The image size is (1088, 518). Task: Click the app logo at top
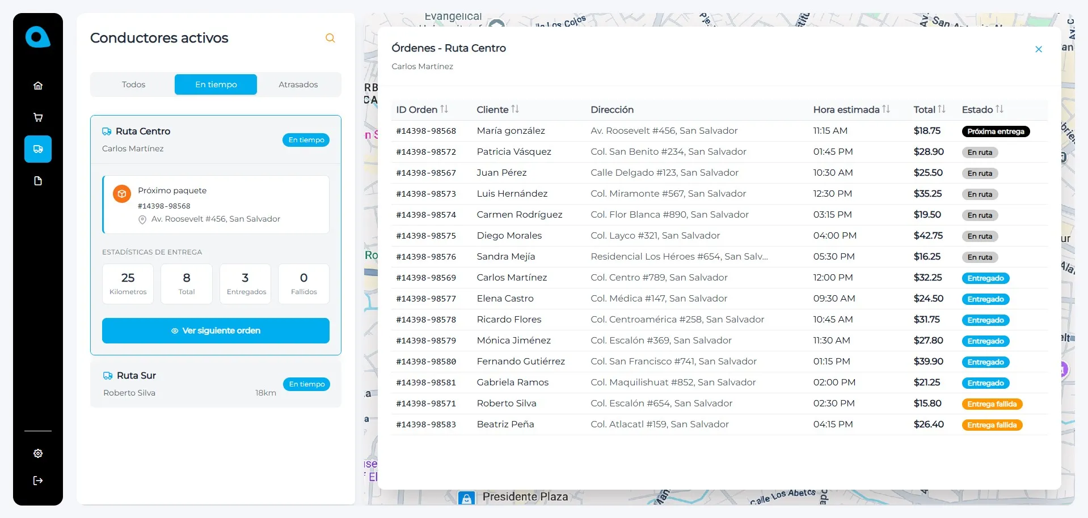pyautogui.click(x=37, y=37)
